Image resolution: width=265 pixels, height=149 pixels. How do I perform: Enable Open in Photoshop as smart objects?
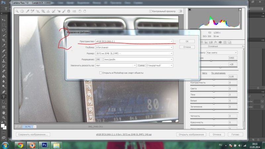tap(101, 73)
